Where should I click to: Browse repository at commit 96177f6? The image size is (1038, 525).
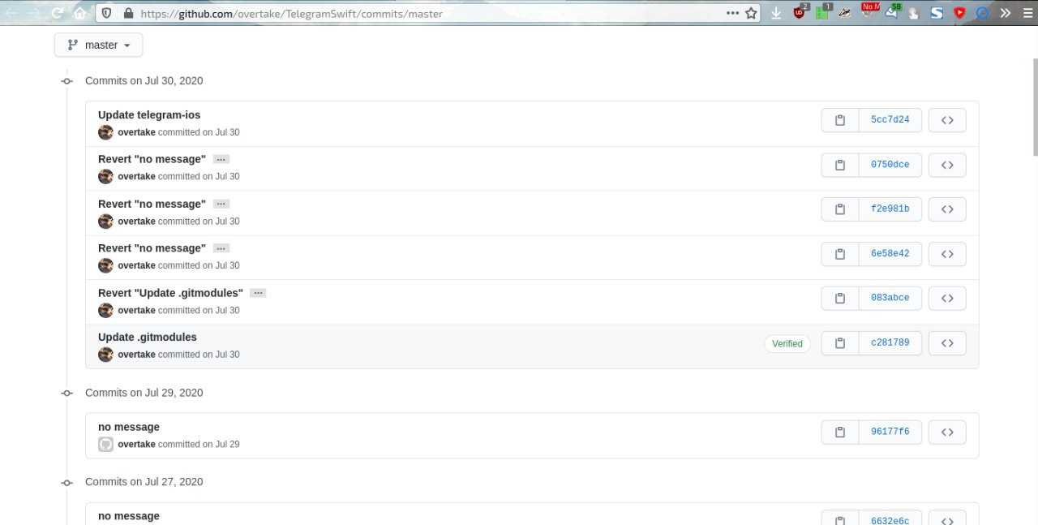pos(947,432)
